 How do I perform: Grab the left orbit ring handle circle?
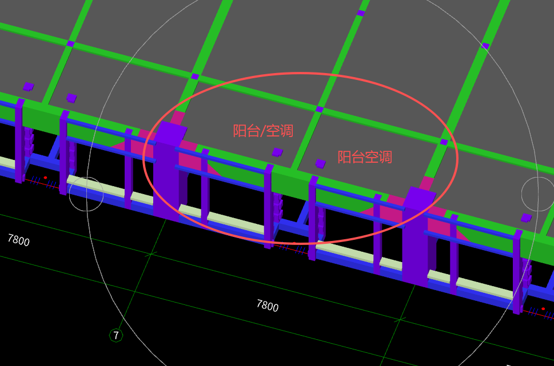pos(86,194)
